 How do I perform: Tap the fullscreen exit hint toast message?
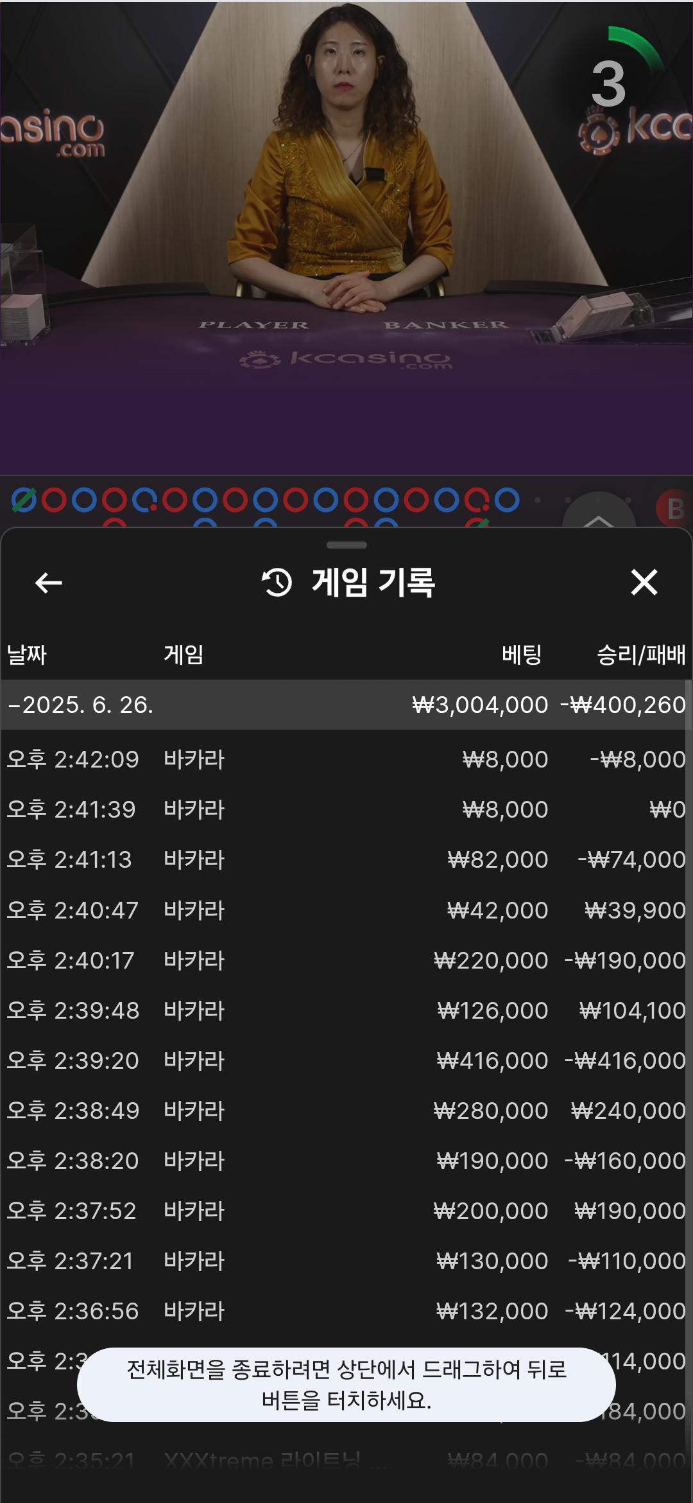point(346,1384)
